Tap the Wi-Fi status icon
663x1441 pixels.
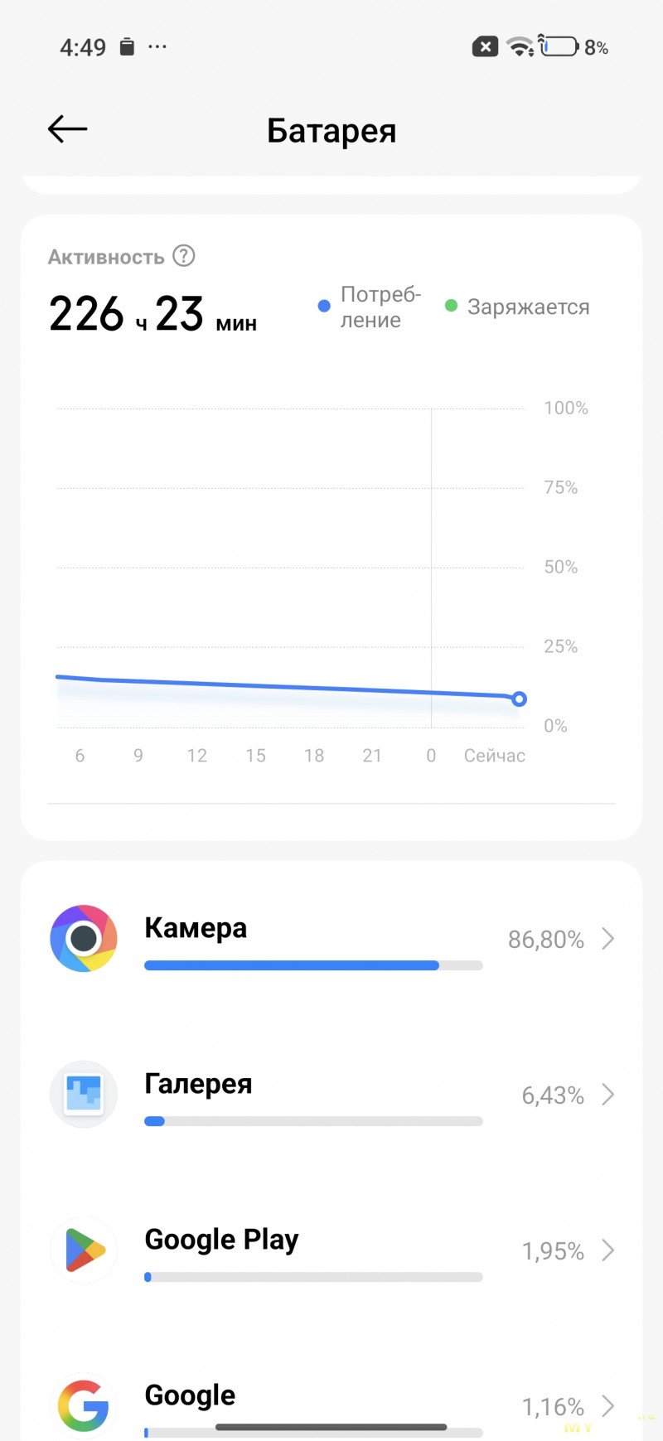(520, 47)
